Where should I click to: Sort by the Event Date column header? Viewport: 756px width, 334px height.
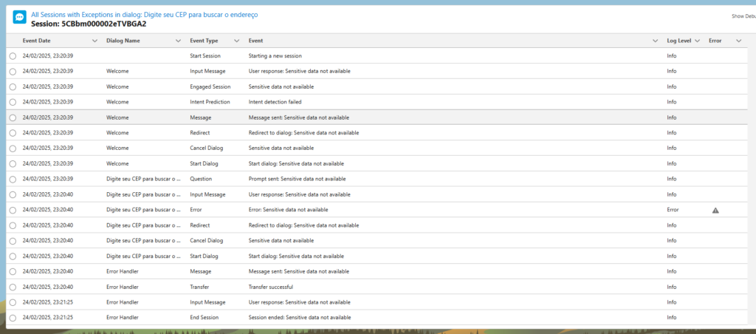[37, 41]
